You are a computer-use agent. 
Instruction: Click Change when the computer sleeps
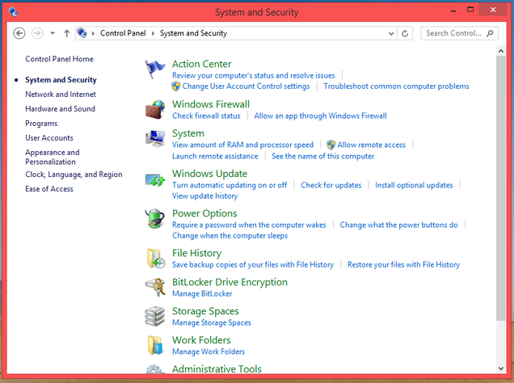[230, 236]
